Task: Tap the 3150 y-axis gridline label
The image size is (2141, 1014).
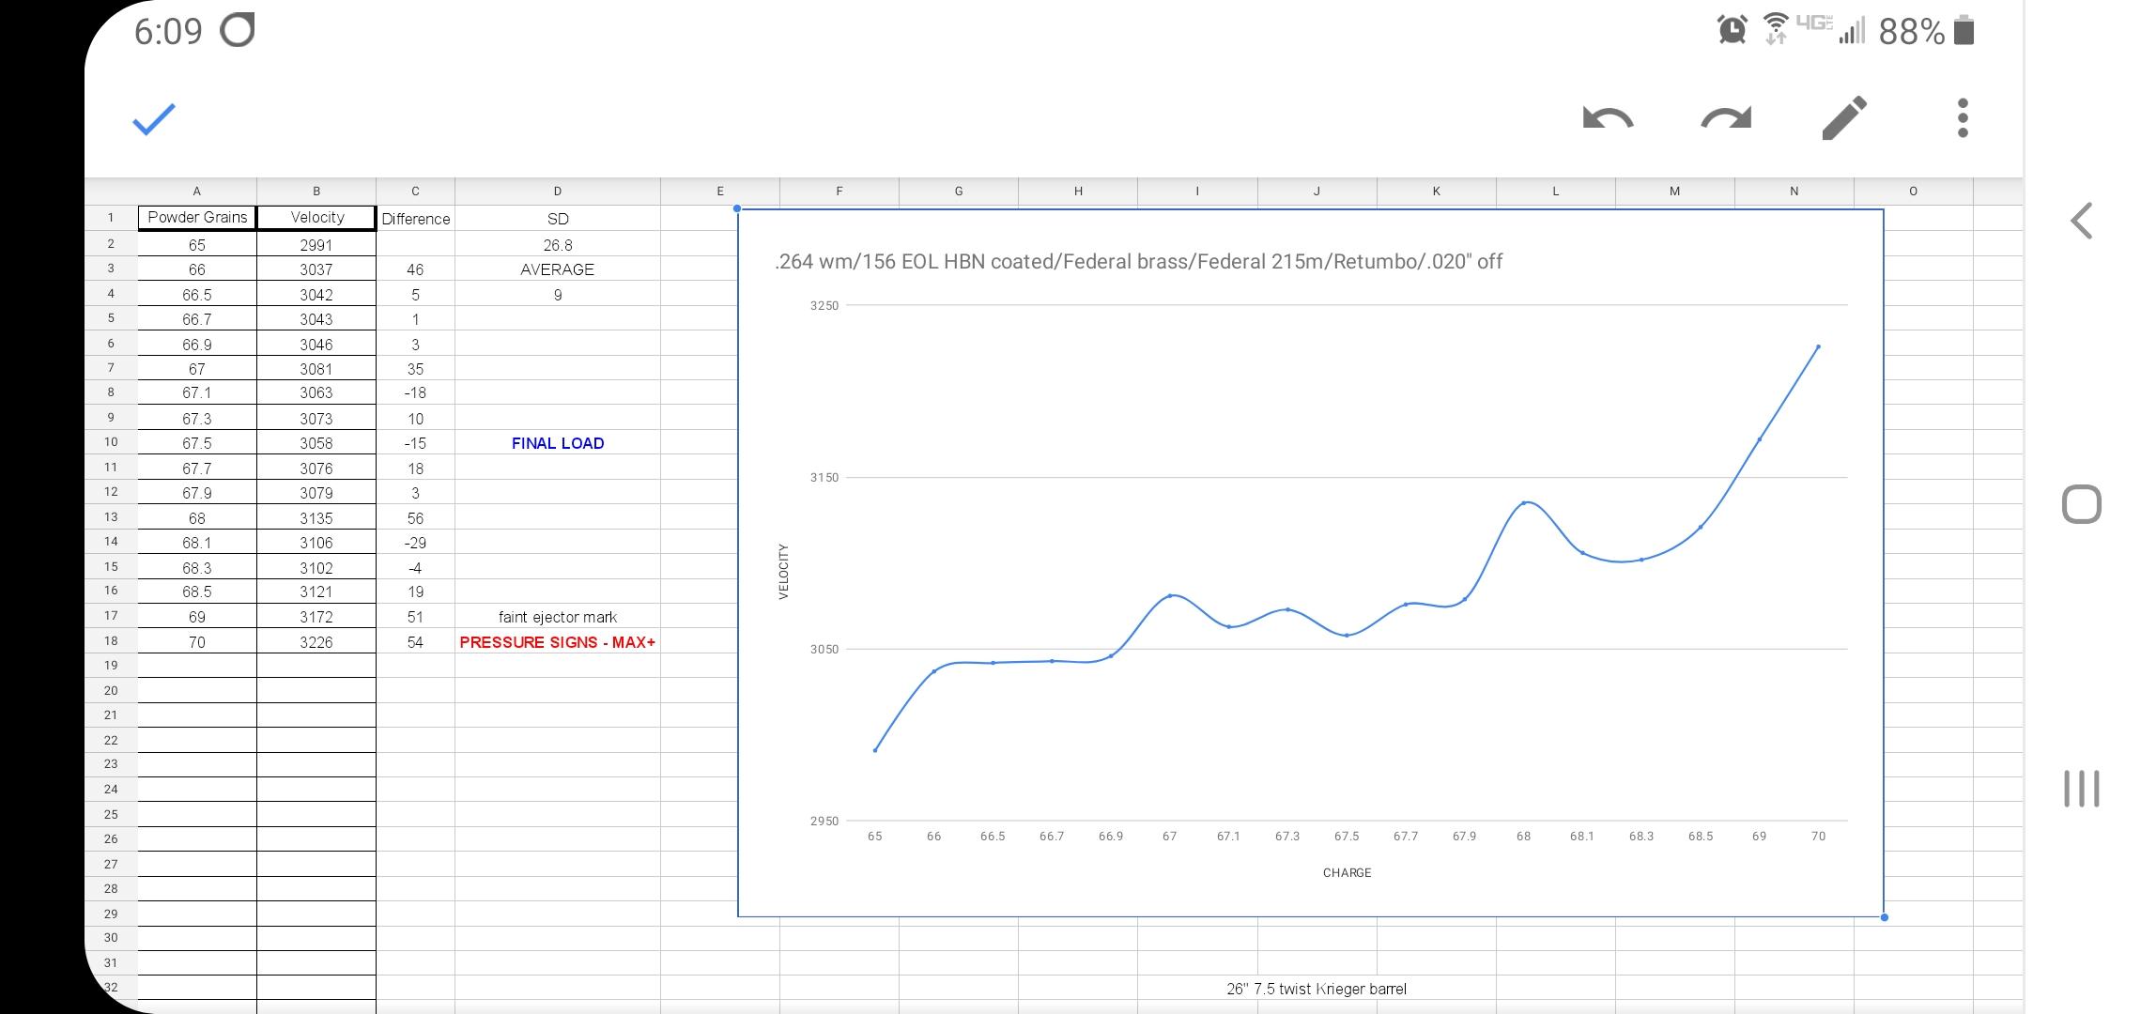Action: pos(824,477)
